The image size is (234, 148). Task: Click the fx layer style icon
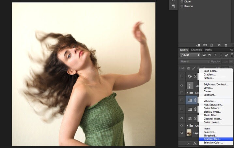(x=195, y=143)
